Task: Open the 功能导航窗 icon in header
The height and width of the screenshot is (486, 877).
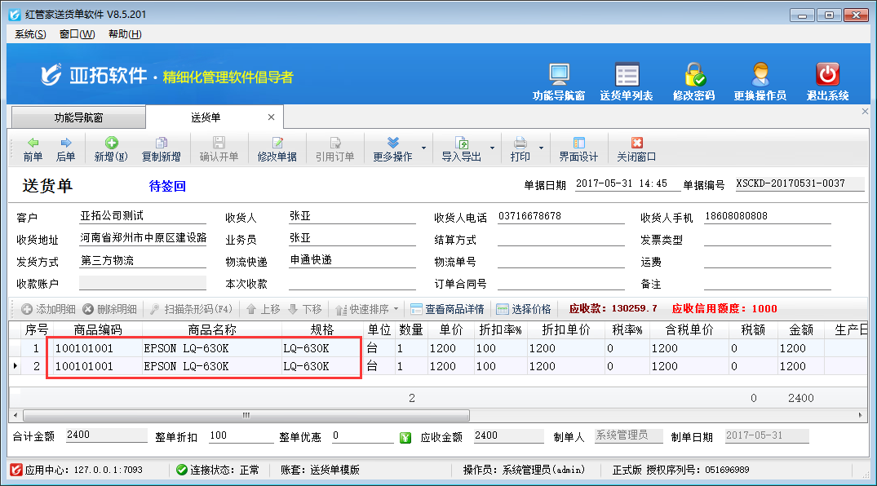Action: [x=559, y=75]
